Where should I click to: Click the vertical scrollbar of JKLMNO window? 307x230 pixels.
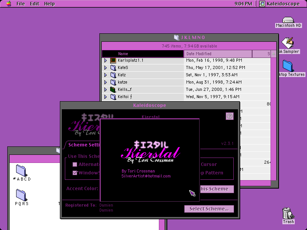point(274,119)
